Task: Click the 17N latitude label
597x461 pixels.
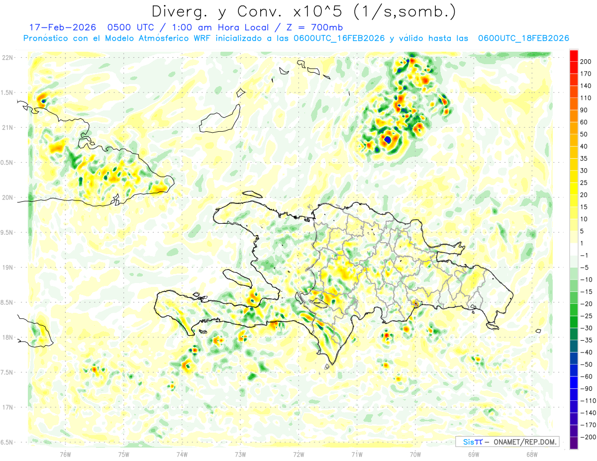Action: (7, 407)
